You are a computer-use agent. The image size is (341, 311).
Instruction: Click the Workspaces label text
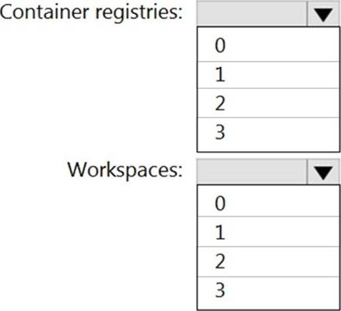(124, 170)
